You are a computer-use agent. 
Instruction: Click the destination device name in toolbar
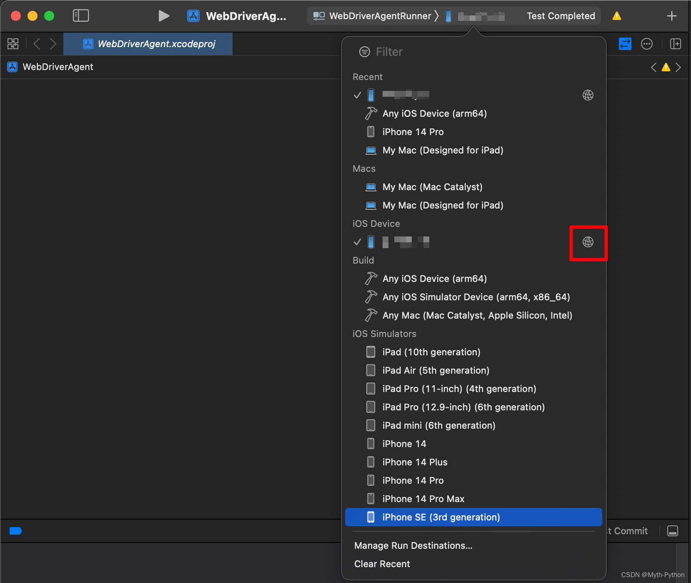pyautogui.click(x=481, y=16)
